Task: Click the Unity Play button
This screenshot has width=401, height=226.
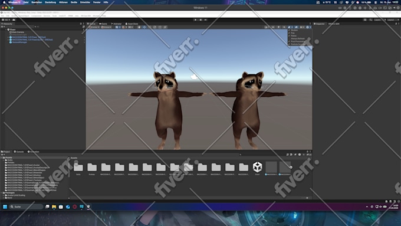Action: point(196,19)
